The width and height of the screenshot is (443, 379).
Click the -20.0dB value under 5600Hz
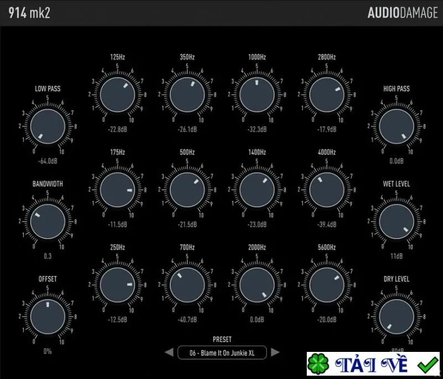point(327,320)
